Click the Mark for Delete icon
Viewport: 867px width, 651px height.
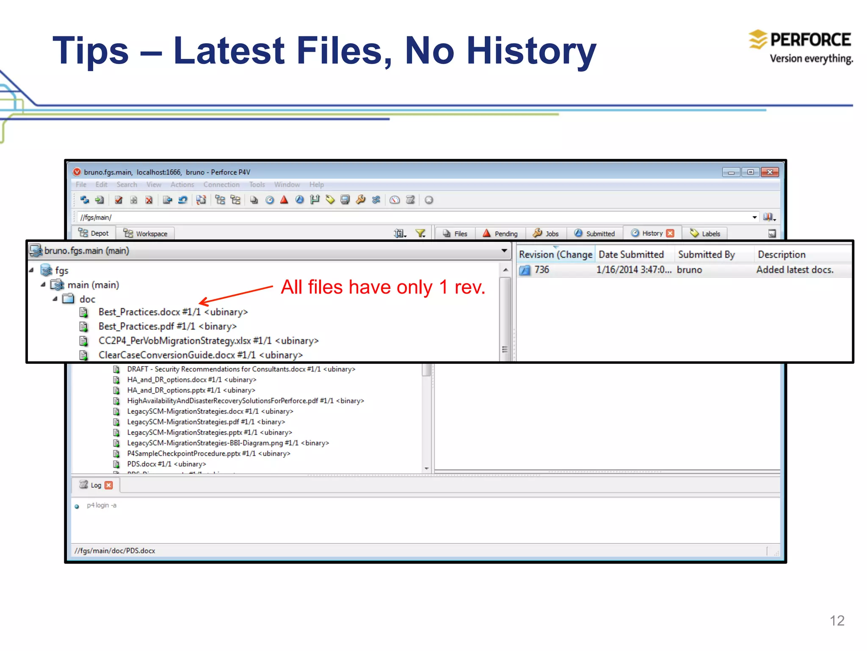tap(149, 200)
